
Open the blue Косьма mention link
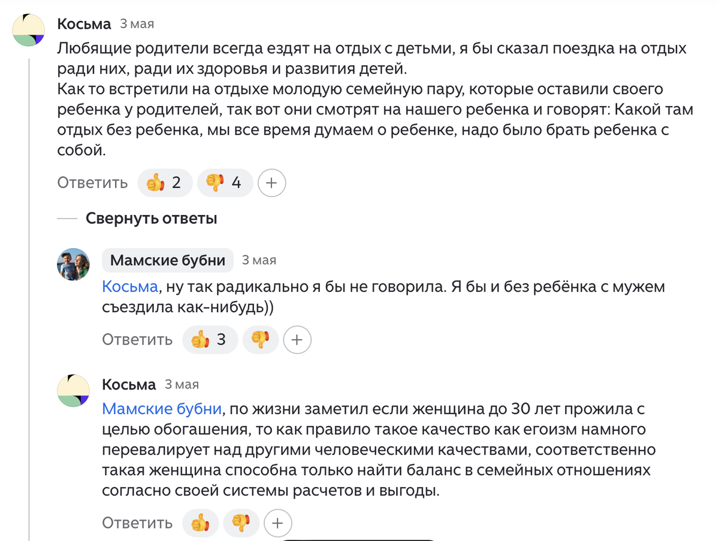coord(130,287)
